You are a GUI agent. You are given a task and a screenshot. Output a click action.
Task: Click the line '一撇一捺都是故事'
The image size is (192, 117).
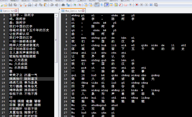[x=23, y=41]
